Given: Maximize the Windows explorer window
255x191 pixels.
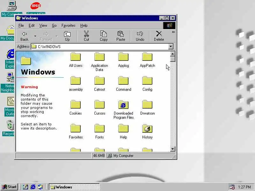Looking at the screenshot, I should [167, 18].
